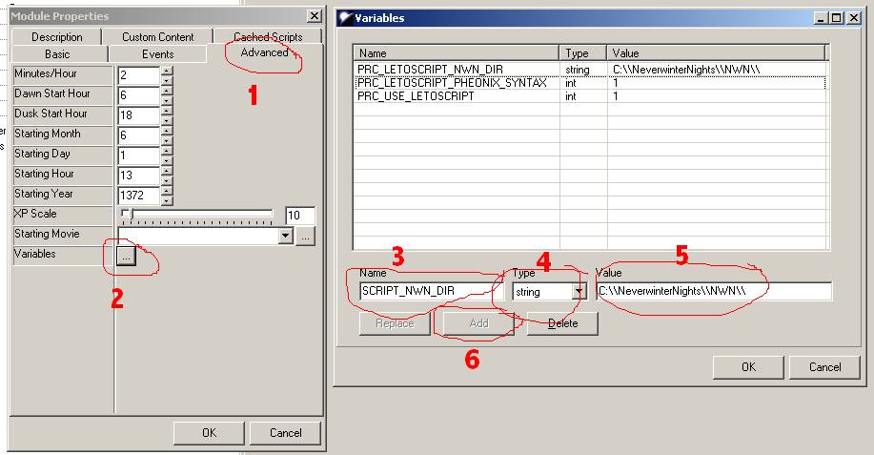The height and width of the screenshot is (455, 874).
Task: Click the XP Scale slider handle
Action: click(x=126, y=215)
